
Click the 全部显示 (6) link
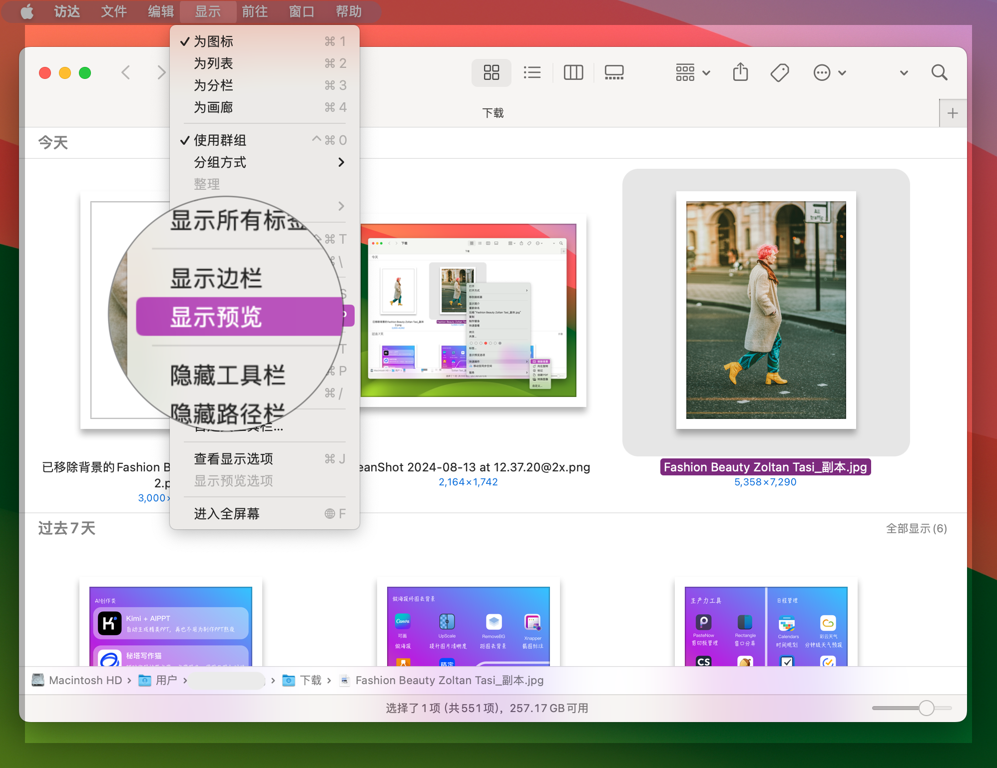[x=916, y=528]
